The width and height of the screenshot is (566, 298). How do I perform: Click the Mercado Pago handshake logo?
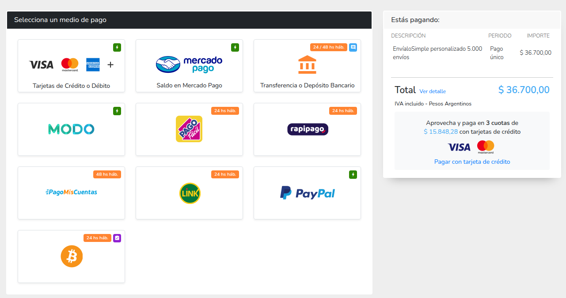[x=168, y=64]
